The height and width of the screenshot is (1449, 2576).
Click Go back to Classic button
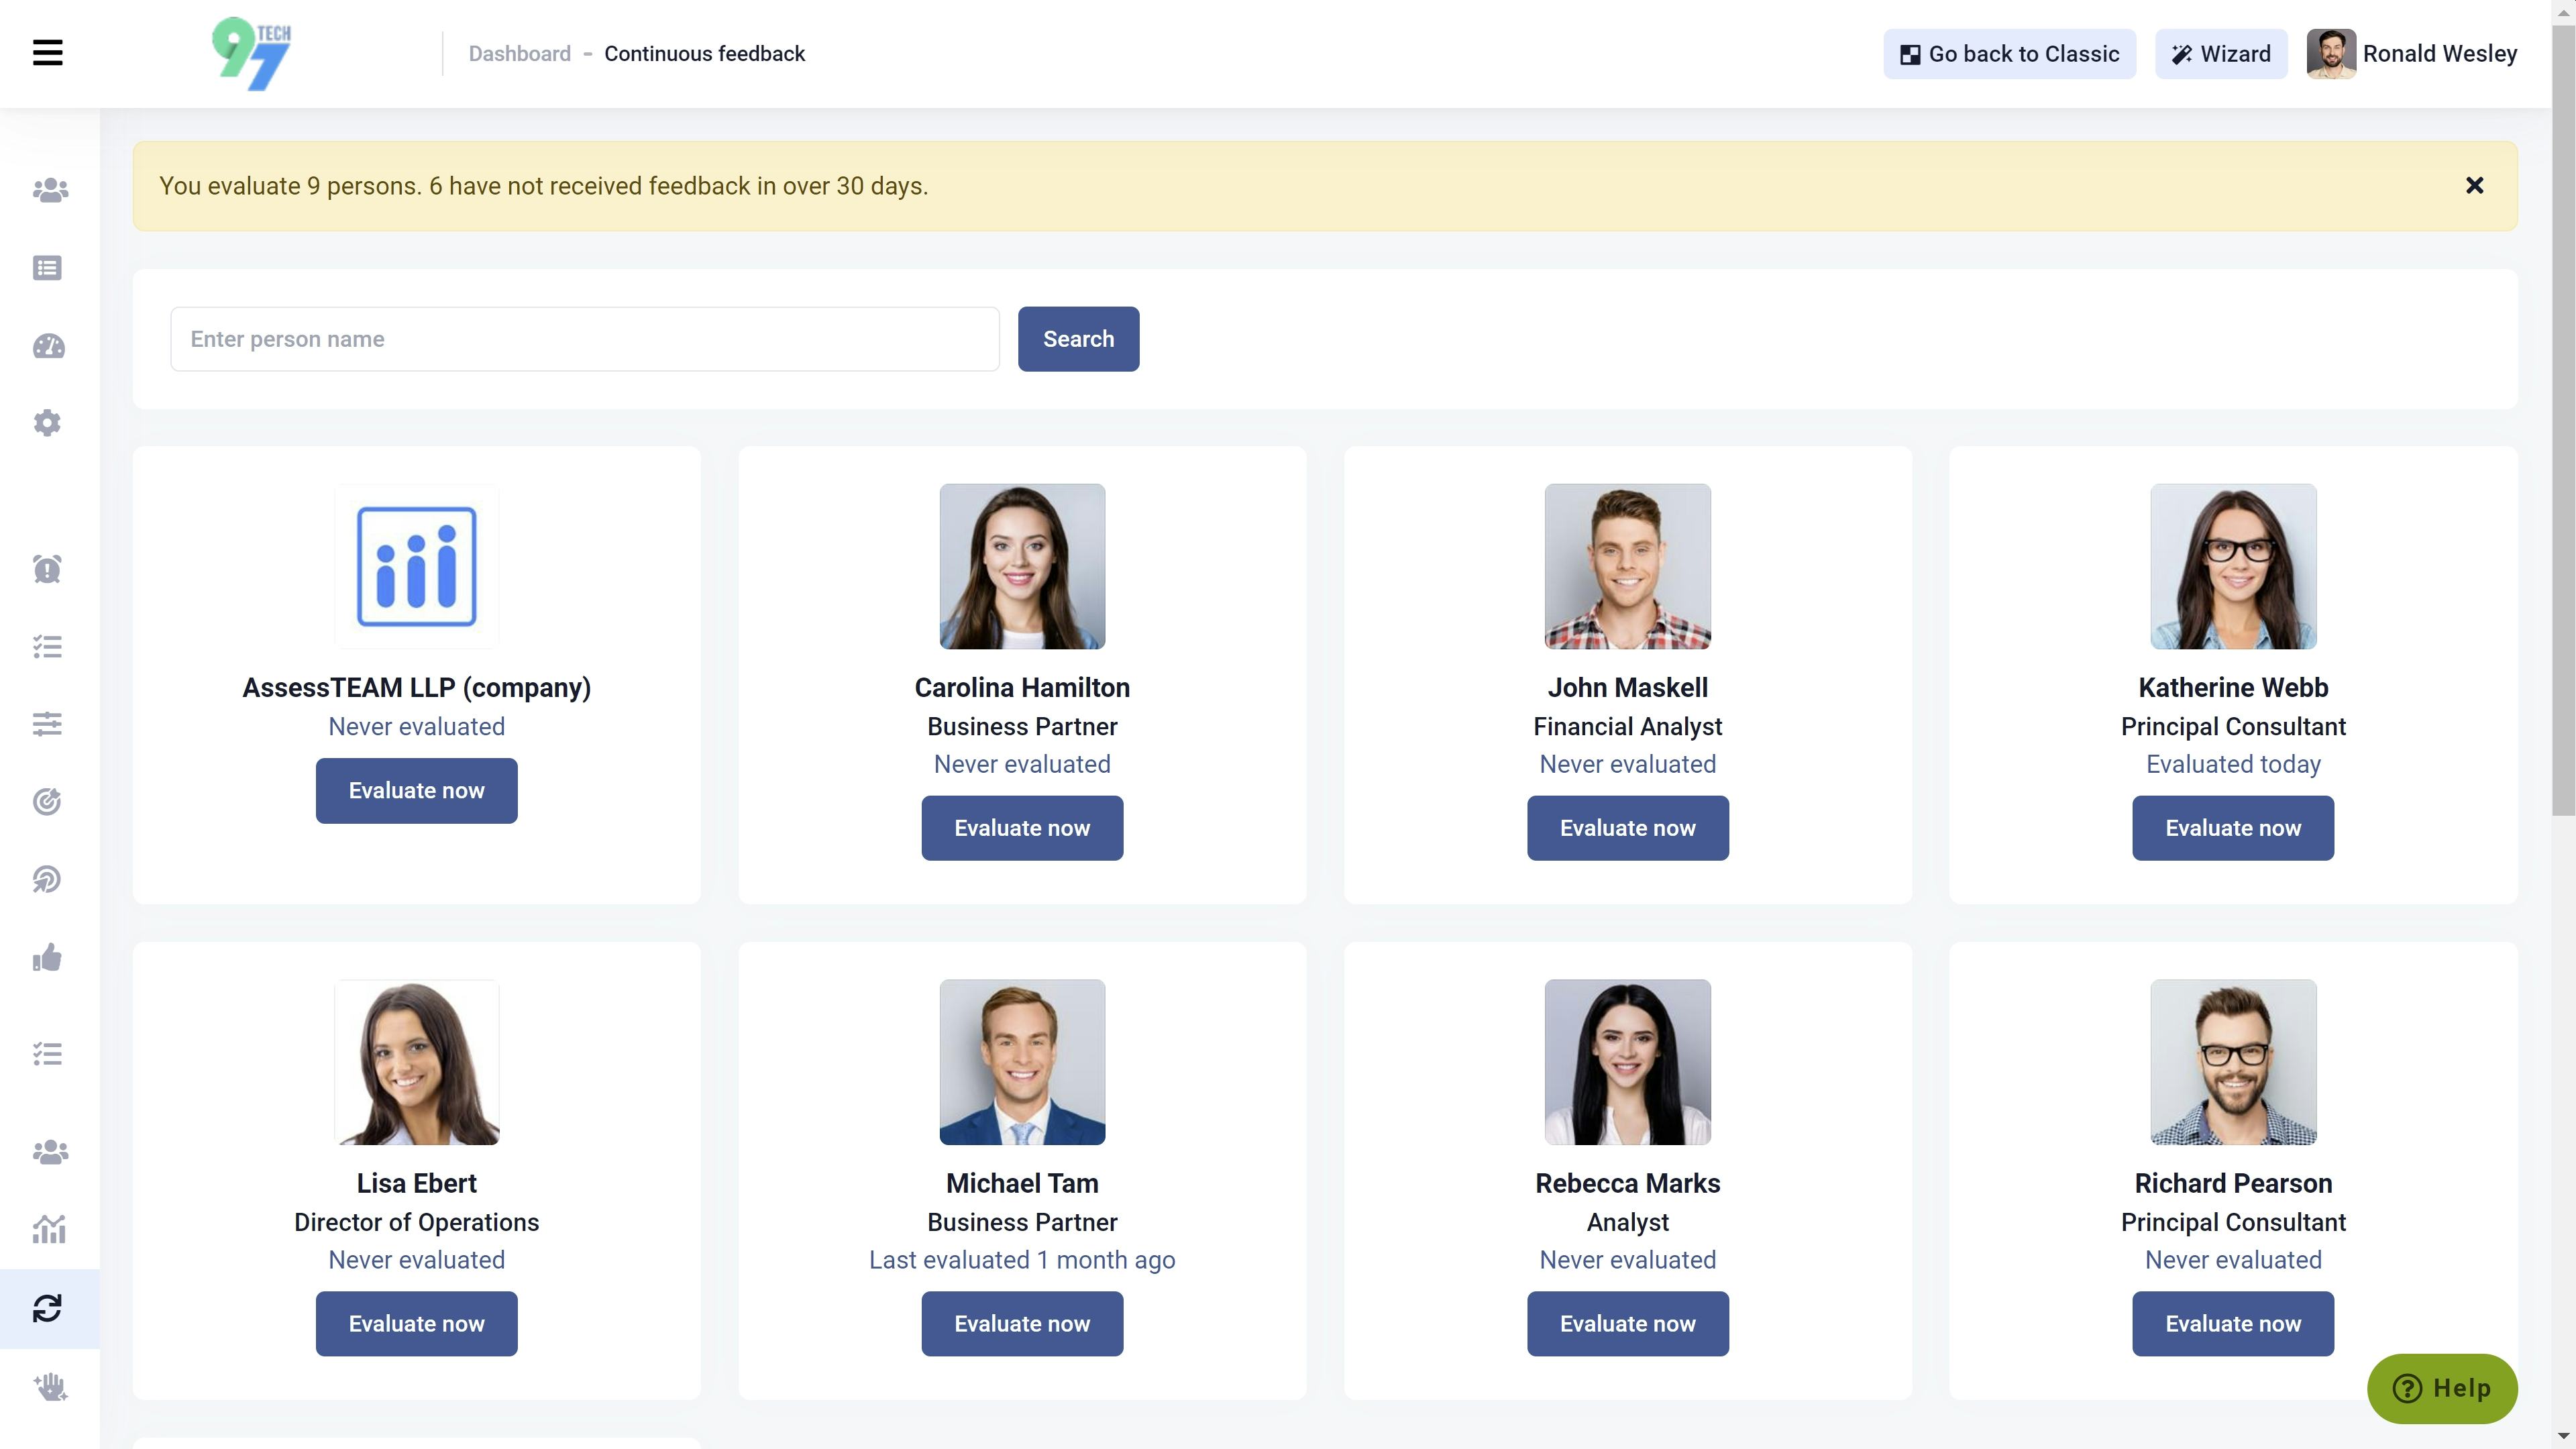2009,54
